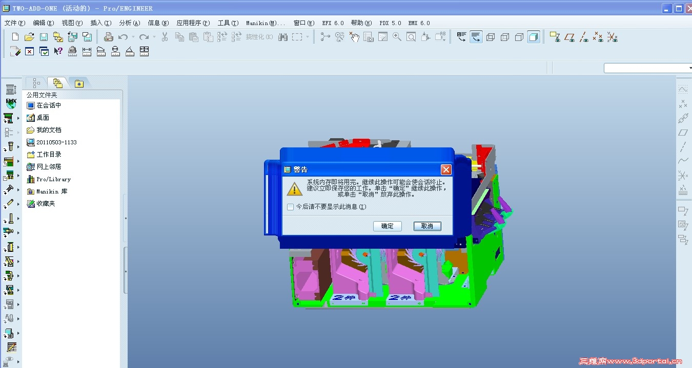Select 我的文档 (My Documents) folder
The image size is (692, 368).
[44, 130]
